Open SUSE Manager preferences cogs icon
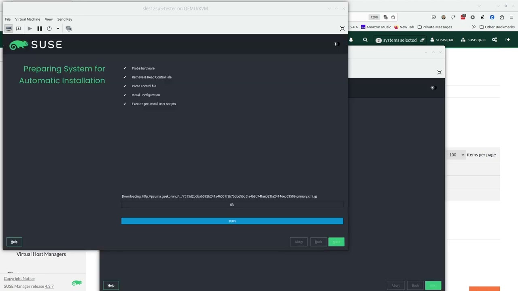This screenshot has height=291, width=518. pyautogui.click(x=495, y=40)
